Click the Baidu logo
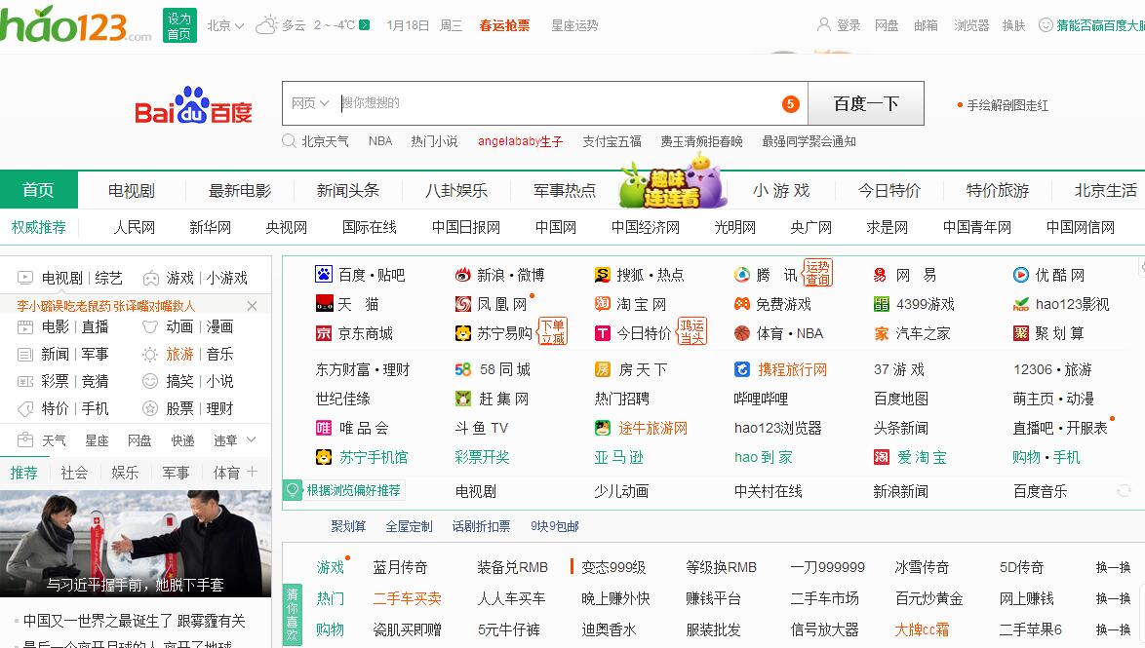The width and height of the screenshot is (1145, 648). tap(193, 106)
